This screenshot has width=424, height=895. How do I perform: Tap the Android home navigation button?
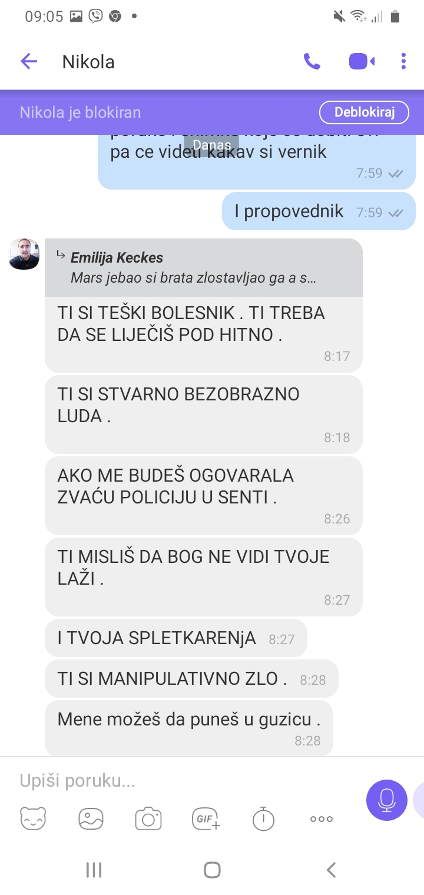click(212, 870)
